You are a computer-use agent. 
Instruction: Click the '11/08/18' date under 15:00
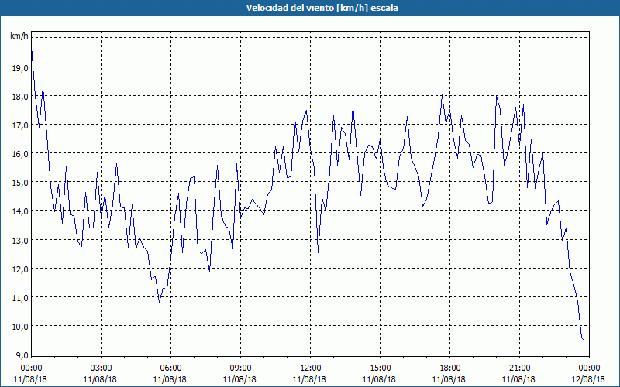tap(380, 379)
